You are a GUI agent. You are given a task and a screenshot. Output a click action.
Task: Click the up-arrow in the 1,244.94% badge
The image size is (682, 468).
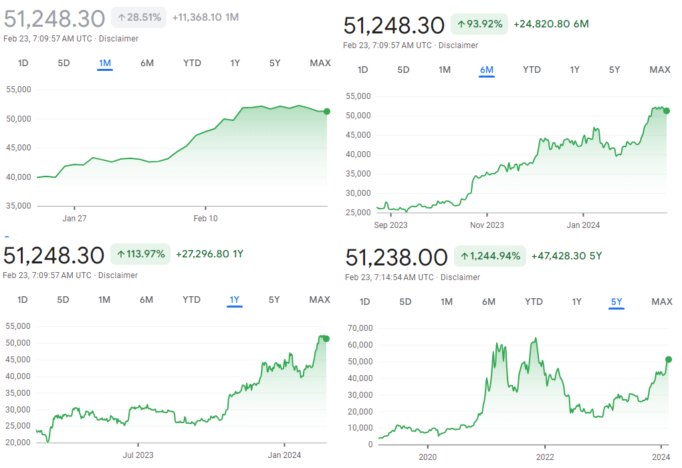point(464,257)
